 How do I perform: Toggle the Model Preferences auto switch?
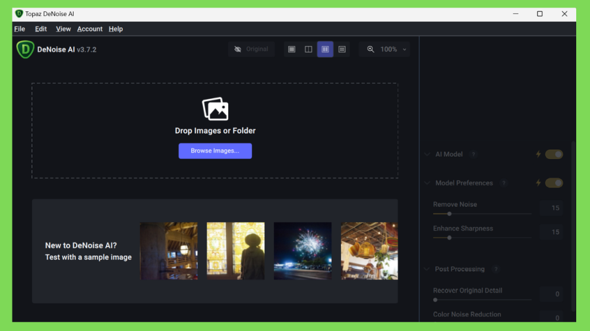554,183
